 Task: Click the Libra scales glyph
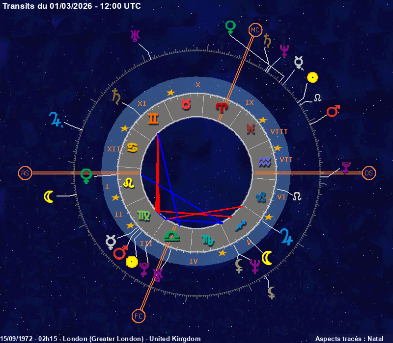pyautogui.click(x=171, y=236)
